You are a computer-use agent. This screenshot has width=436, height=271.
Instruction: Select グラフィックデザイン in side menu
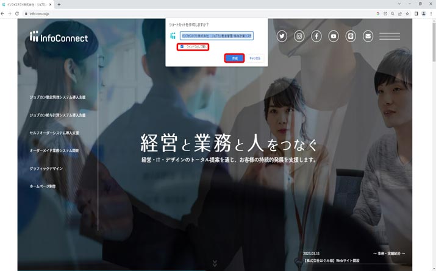46,168
